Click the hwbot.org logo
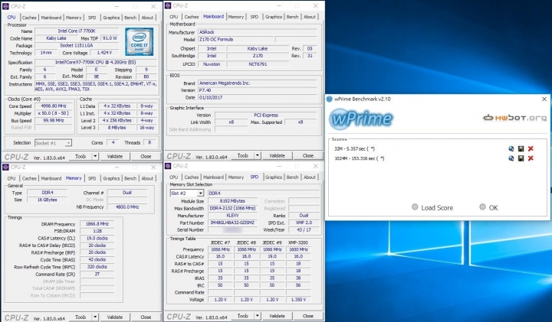Viewport: 552px width, 322px height. coord(514,118)
